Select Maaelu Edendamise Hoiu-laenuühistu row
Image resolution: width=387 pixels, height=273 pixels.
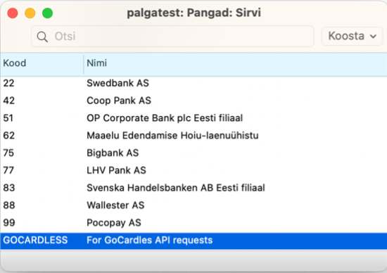point(193,136)
